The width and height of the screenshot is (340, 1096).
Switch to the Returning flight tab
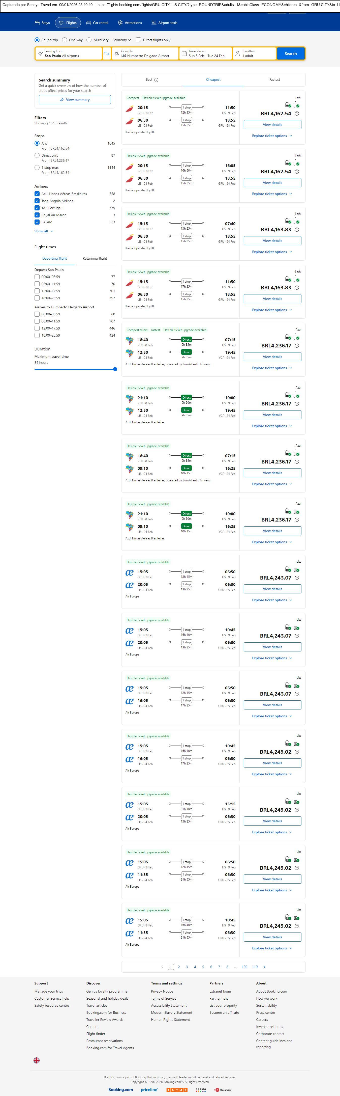pos(95,258)
